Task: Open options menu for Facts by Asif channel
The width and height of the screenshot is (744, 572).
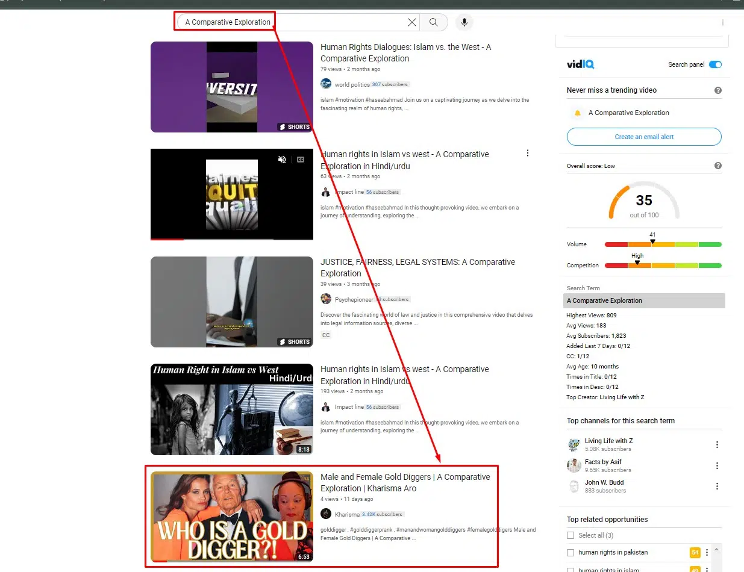Action: coord(717,465)
